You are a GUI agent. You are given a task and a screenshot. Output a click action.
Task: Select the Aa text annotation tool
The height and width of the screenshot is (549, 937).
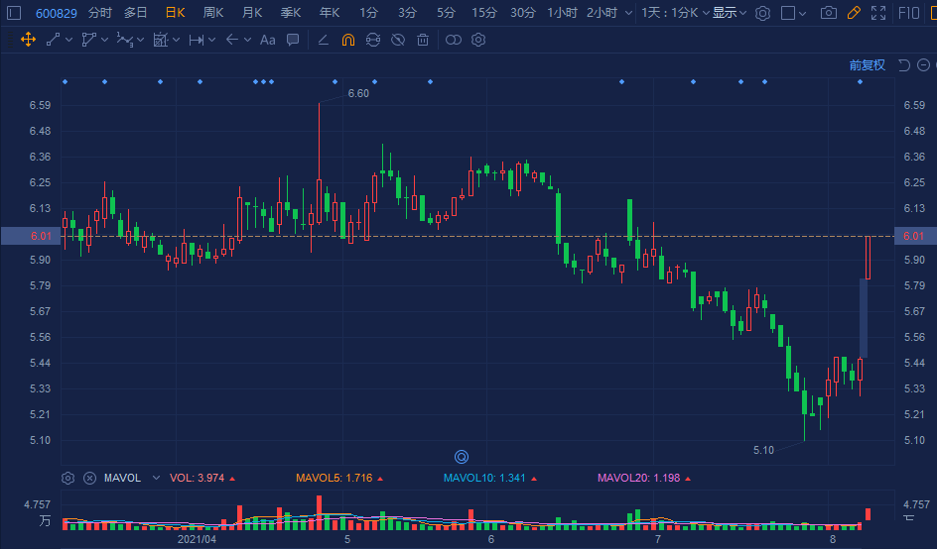pos(268,40)
